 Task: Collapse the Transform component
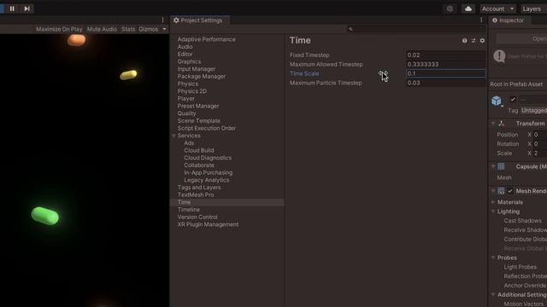point(493,124)
